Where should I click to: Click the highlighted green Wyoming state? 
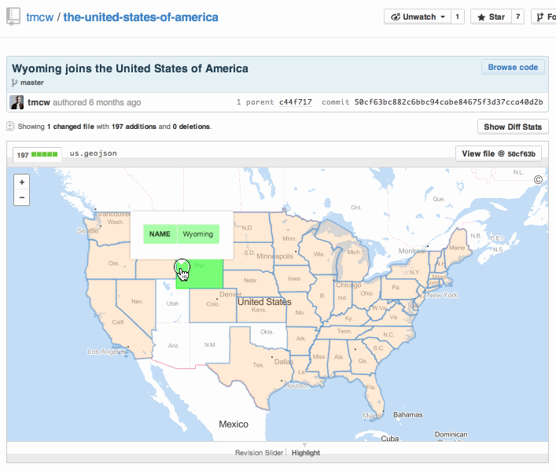[x=206, y=275]
